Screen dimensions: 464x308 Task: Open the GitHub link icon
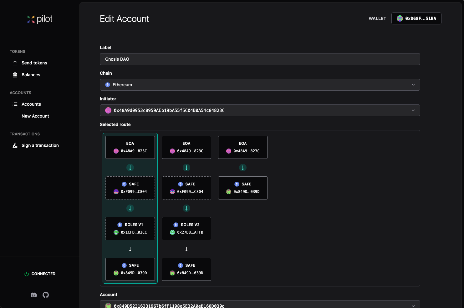click(46, 295)
